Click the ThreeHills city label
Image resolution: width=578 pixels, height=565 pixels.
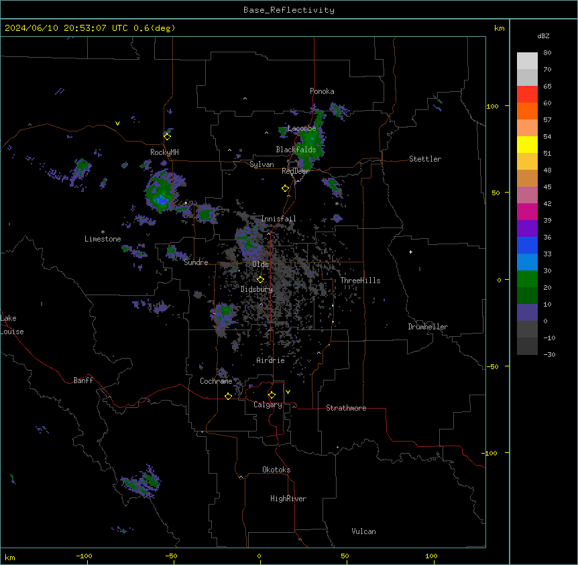[x=360, y=280]
